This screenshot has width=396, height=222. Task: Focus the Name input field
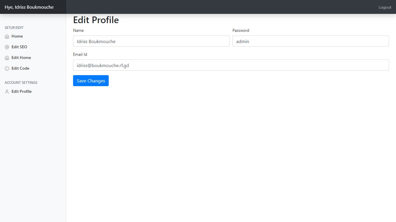tap(151, 41)
